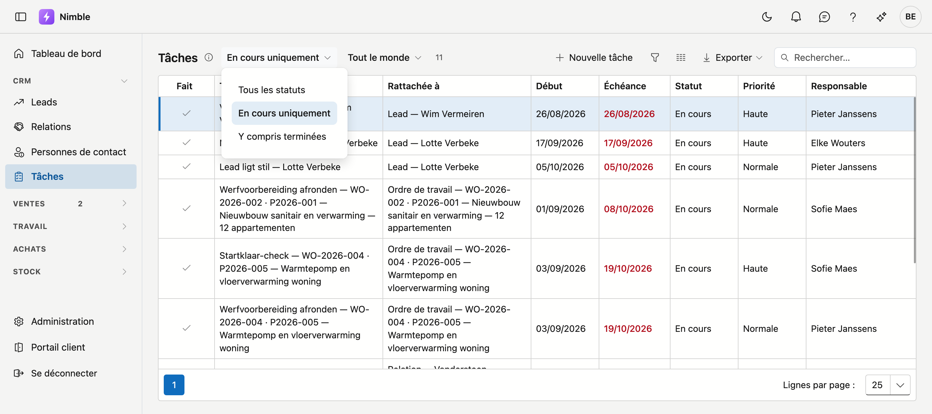
Task: Mark Werfvoorbereiding WO-2026-004 task done
Action: coord(186,328)
